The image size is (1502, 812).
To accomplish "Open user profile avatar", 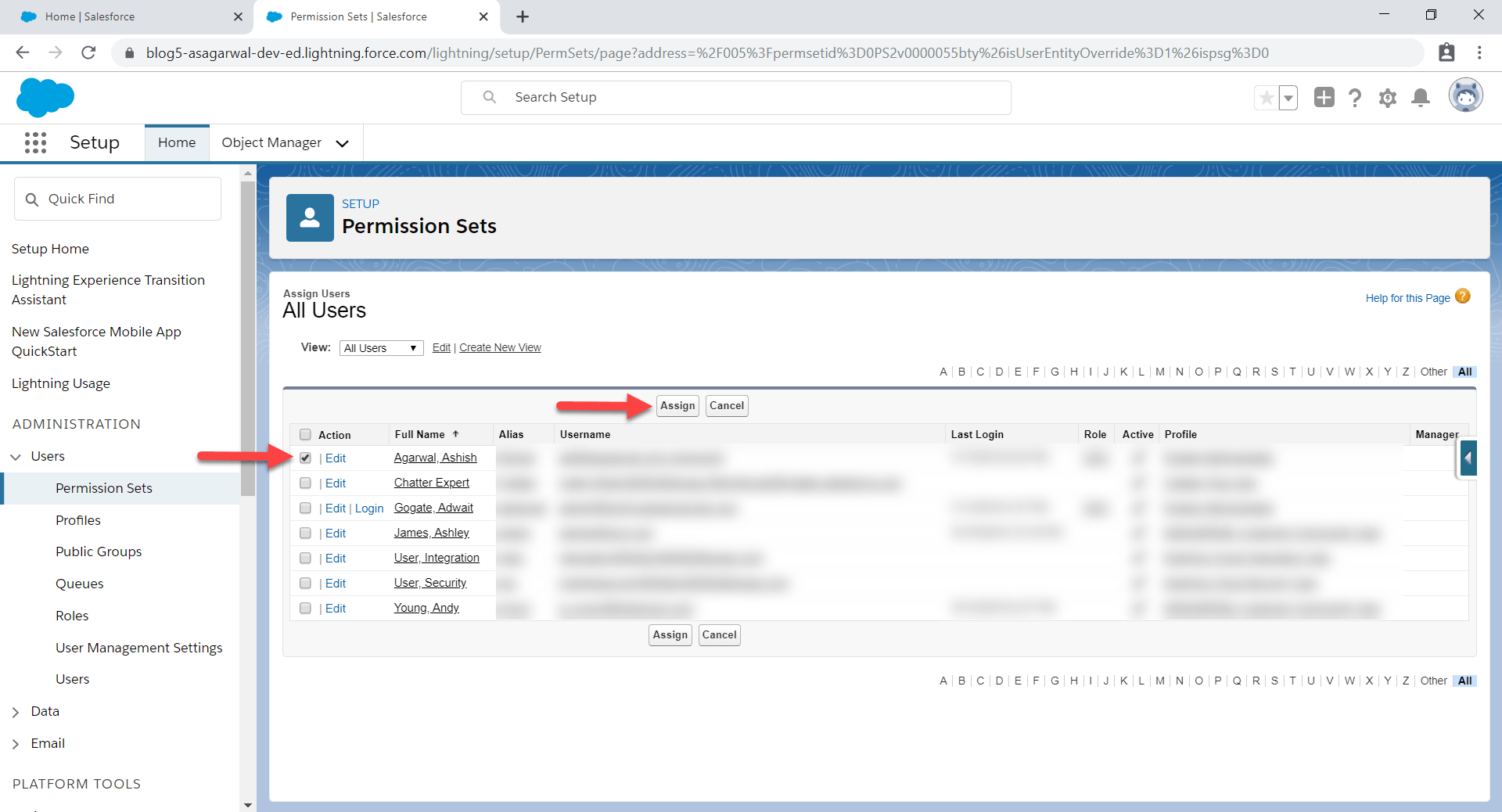I will [1465, 96].
